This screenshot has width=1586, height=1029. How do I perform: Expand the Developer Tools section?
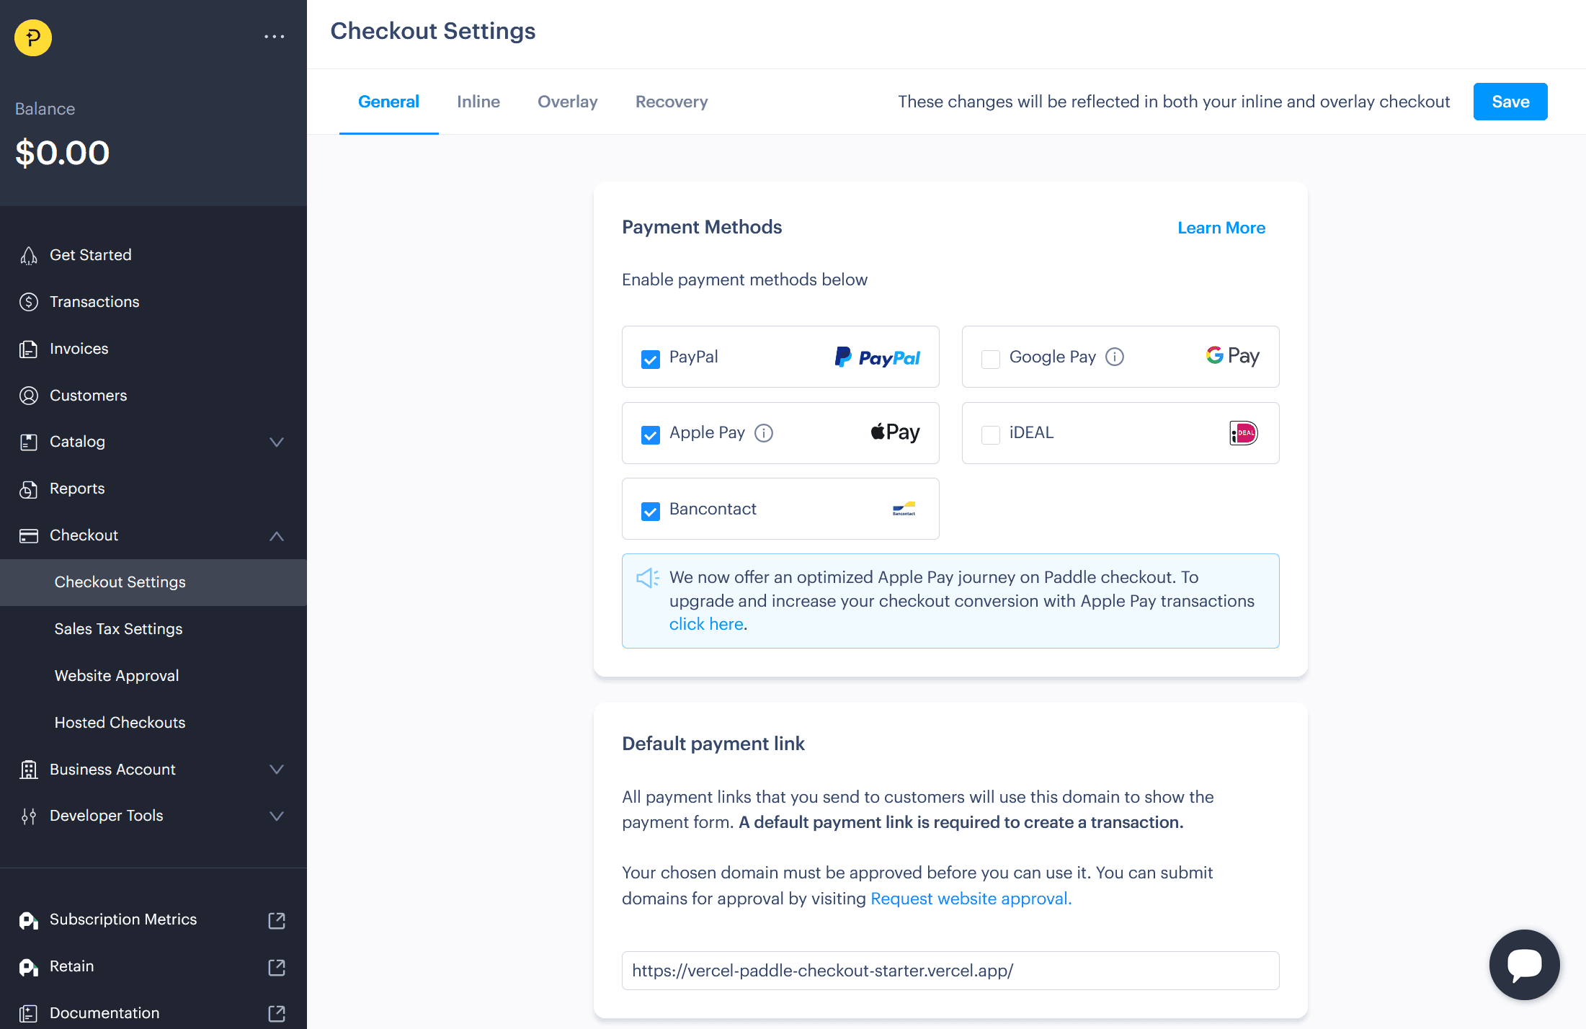pyautogui.click(x=277, y=816)
